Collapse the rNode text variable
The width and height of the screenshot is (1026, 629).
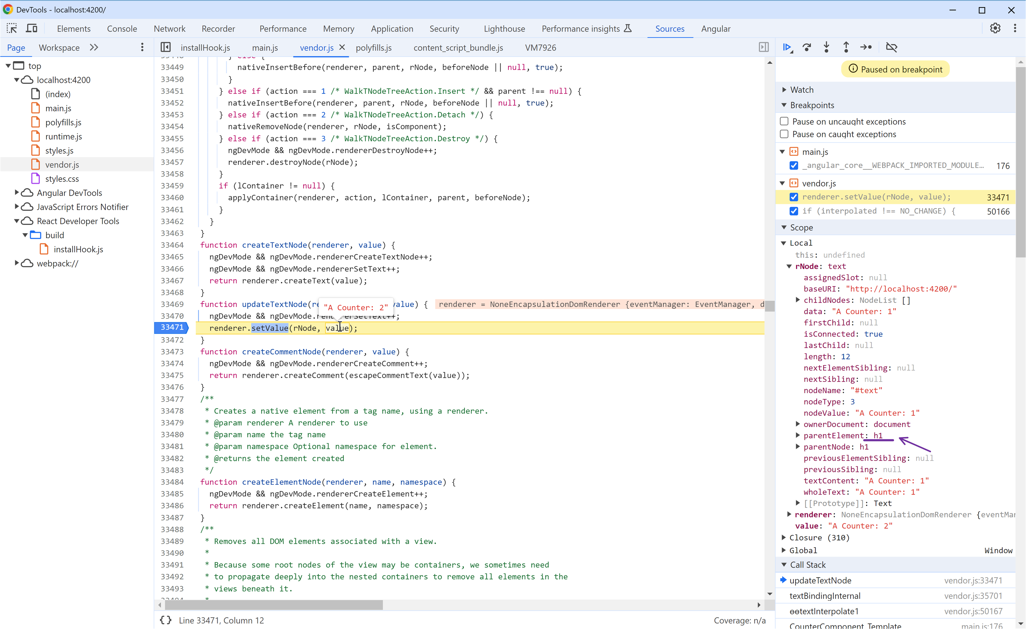790,266
